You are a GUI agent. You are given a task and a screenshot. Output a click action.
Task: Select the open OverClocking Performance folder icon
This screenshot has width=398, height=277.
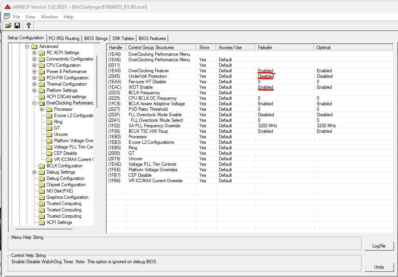42,103
